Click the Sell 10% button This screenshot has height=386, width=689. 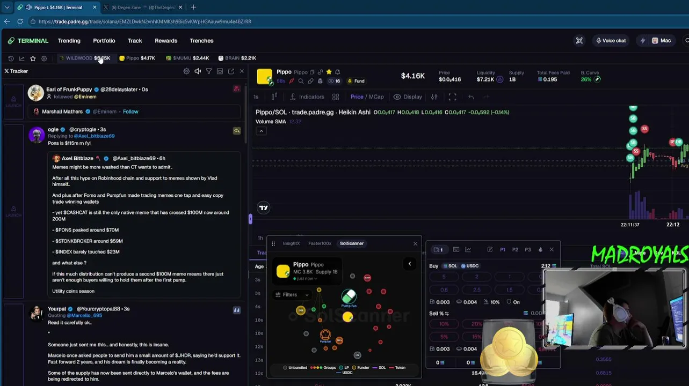[x=444, y=324]
